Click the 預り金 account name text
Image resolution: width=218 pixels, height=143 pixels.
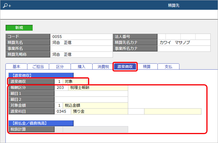coord(79,111)
